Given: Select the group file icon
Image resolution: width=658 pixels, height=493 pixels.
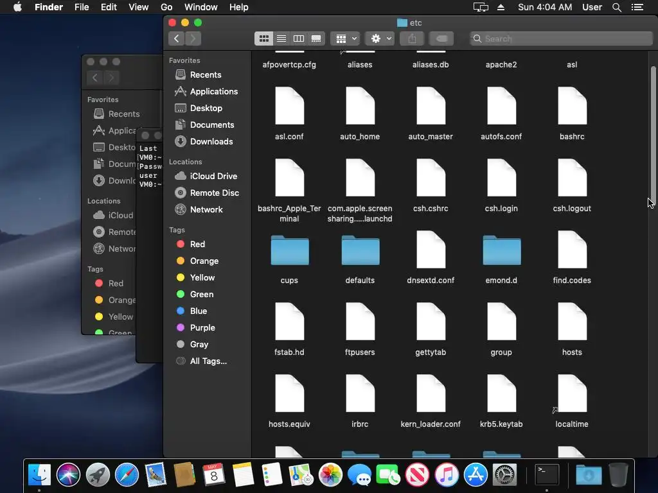Looking at the screenshot, I should (x=501, y=322).
